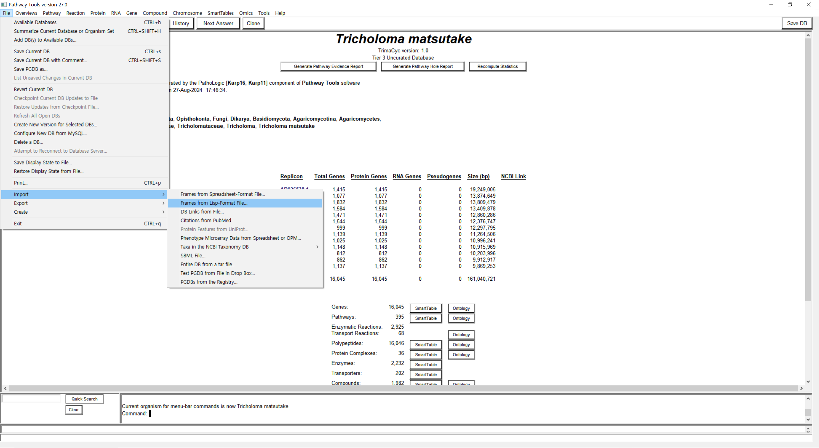Screen dimensions: 819x448
Task: Click the main vertical scrollbar thumb
Action: pyautogui.click(x=808, y=169)
